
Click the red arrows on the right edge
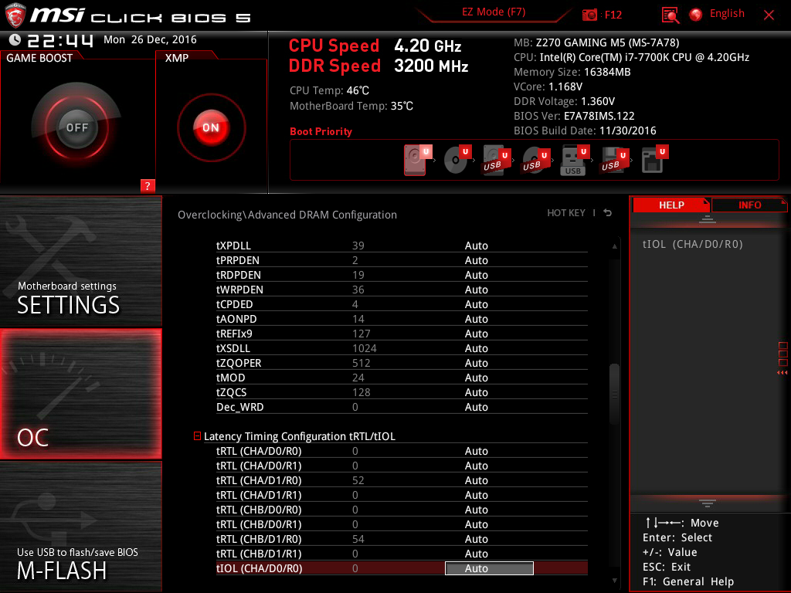point(783,373)
